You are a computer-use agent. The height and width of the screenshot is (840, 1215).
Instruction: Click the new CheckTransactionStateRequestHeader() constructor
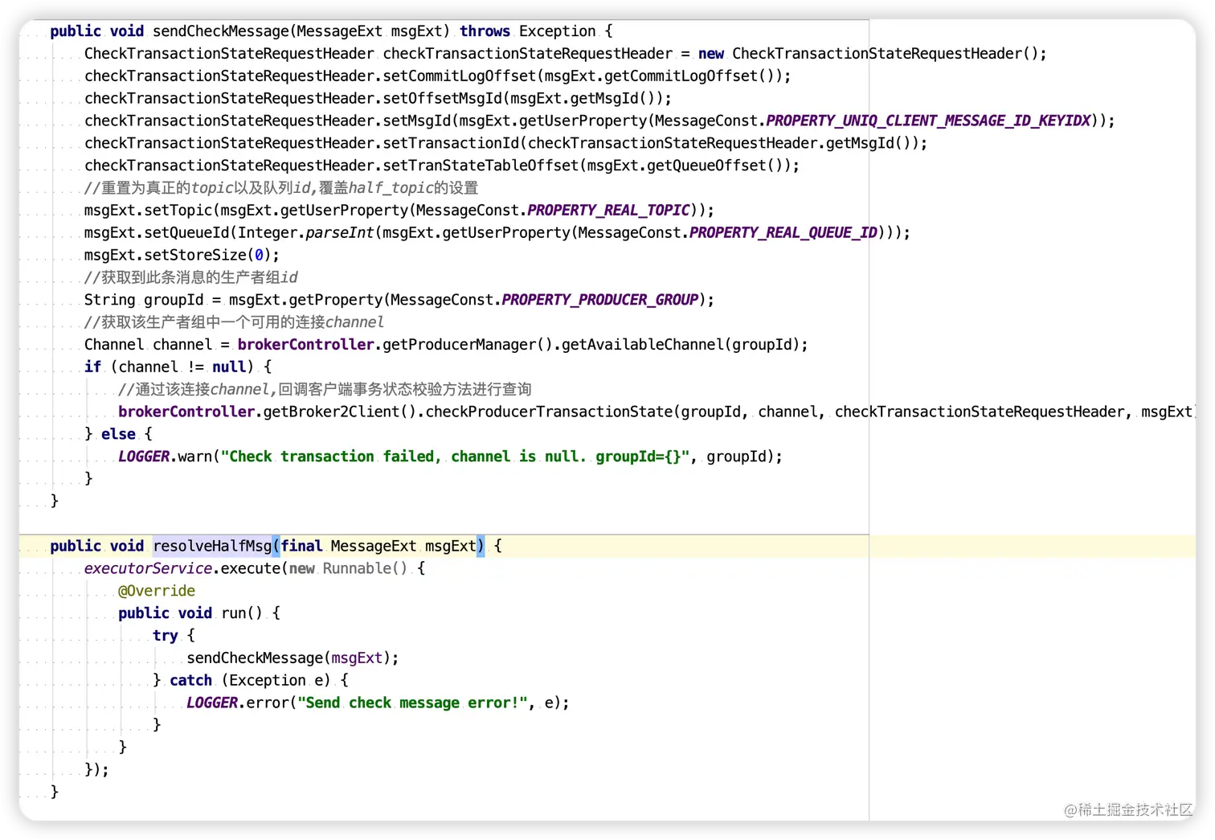tap(872, 54)
